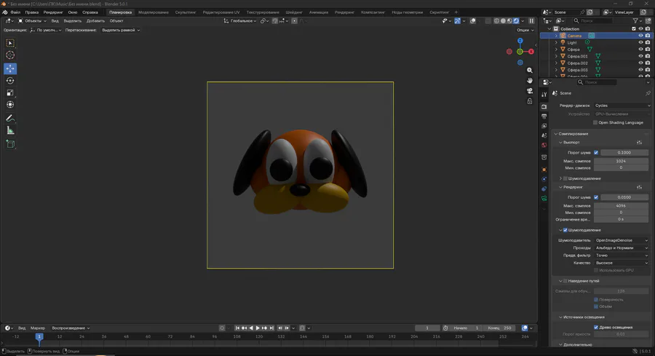This screenshot has width=655, height=356.
Task: Switch to Моделирование workspace tab
Action: pyautogui.click(x=154, y=12)
